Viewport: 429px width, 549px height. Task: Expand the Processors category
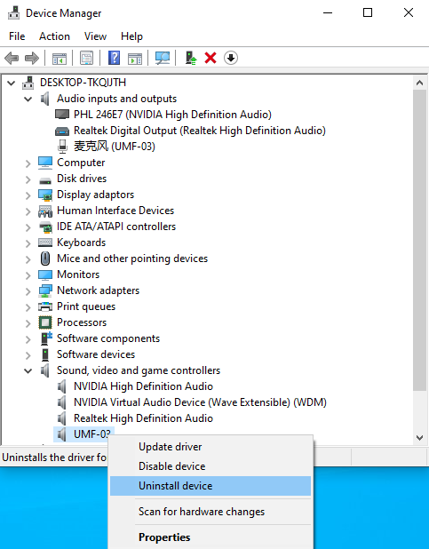click(x=28, y=322)
